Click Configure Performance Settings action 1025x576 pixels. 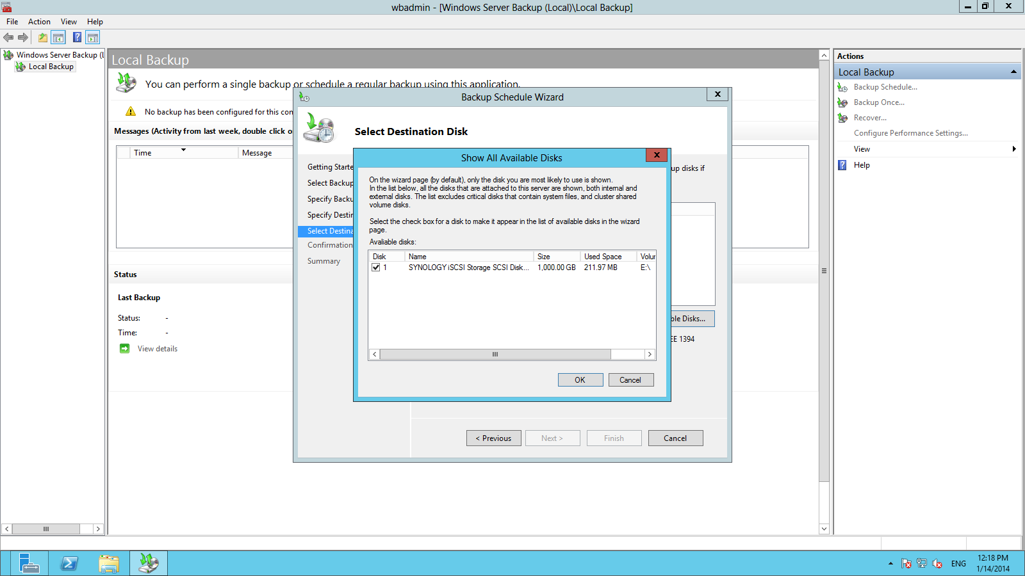910,133
